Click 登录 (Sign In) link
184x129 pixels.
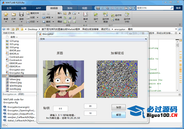tap(178, 8)
